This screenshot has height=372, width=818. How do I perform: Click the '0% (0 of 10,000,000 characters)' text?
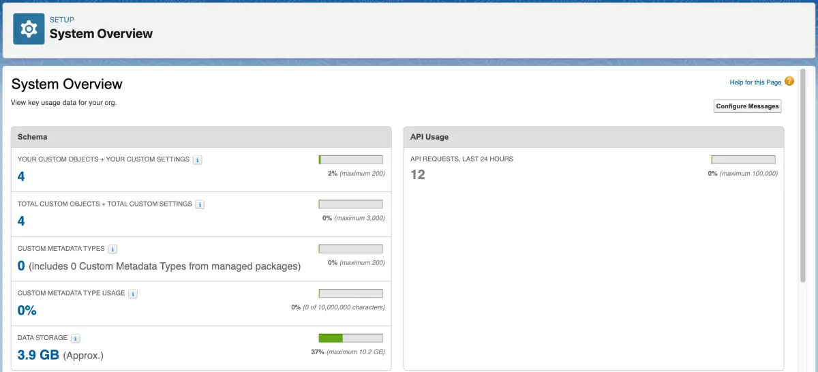point(338,307)
